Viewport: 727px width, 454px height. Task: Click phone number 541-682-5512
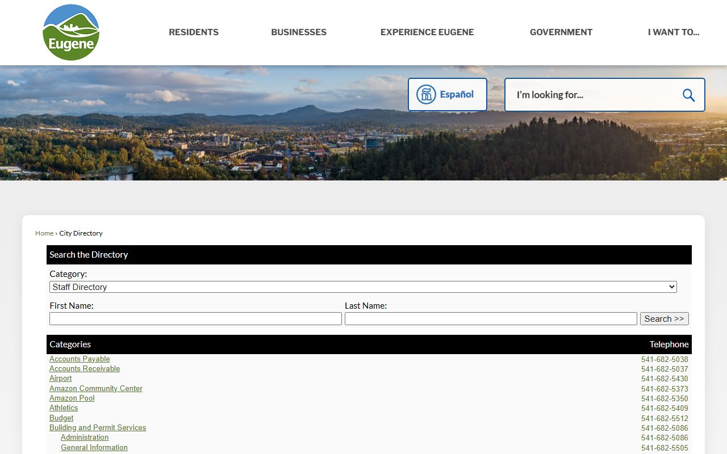[665, 418]
